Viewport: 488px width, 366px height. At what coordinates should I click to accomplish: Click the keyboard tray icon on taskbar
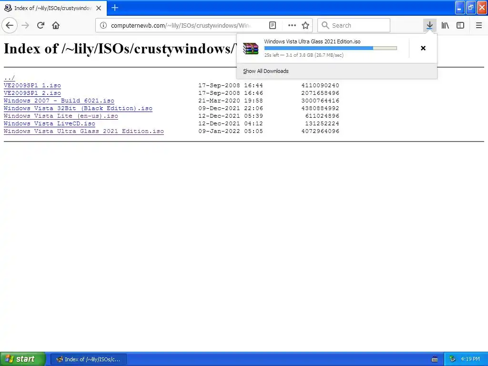435,359
